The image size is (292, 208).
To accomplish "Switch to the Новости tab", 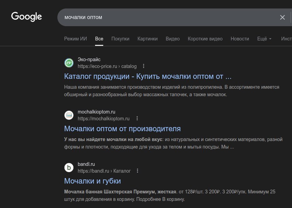I will (x=240, y=39).
